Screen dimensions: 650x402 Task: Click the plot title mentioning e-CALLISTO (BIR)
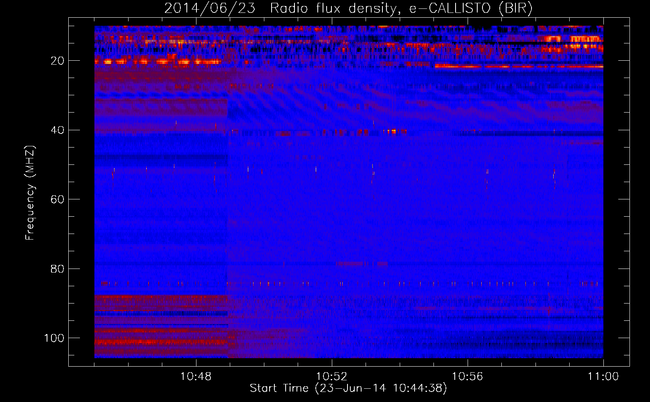tap(348, 8)
